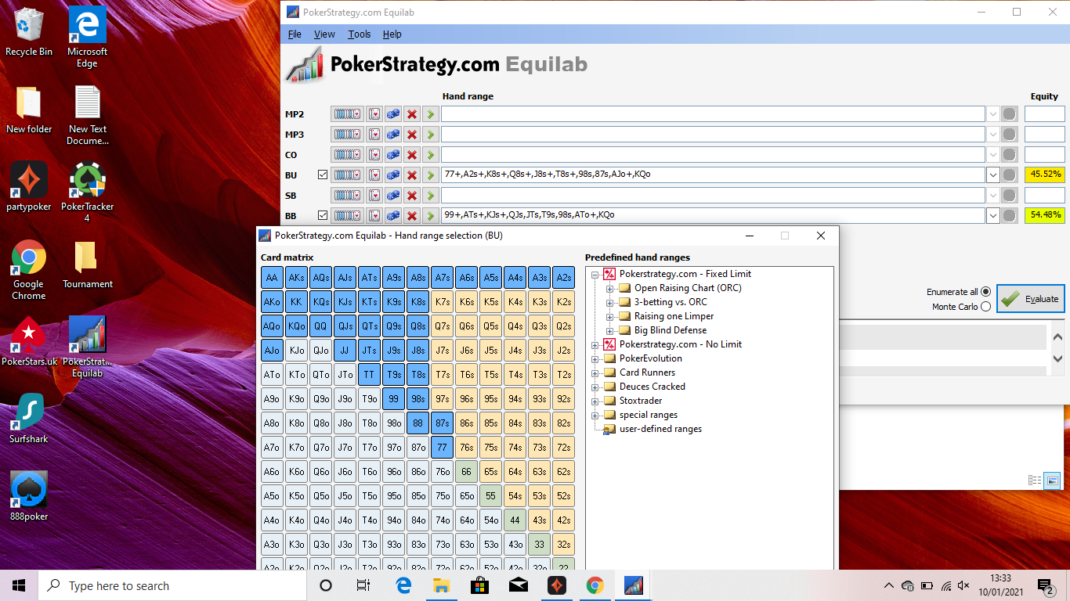The width and height of the screenshot is (1070, 601).
Task: Select the Monte Carlo radio button
Action: (985, 307)
